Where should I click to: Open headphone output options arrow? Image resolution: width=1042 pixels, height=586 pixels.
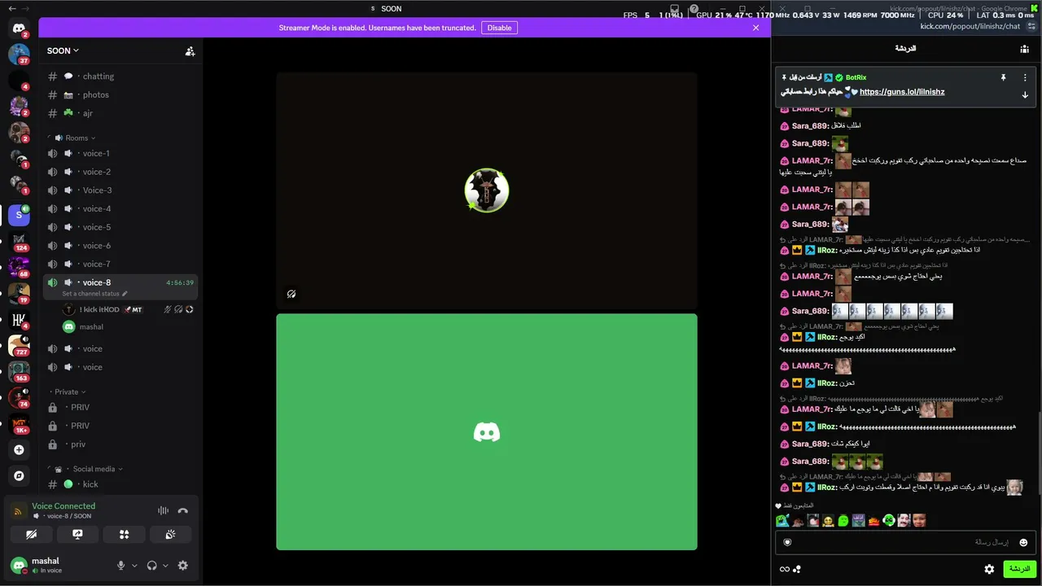point(165,566)
